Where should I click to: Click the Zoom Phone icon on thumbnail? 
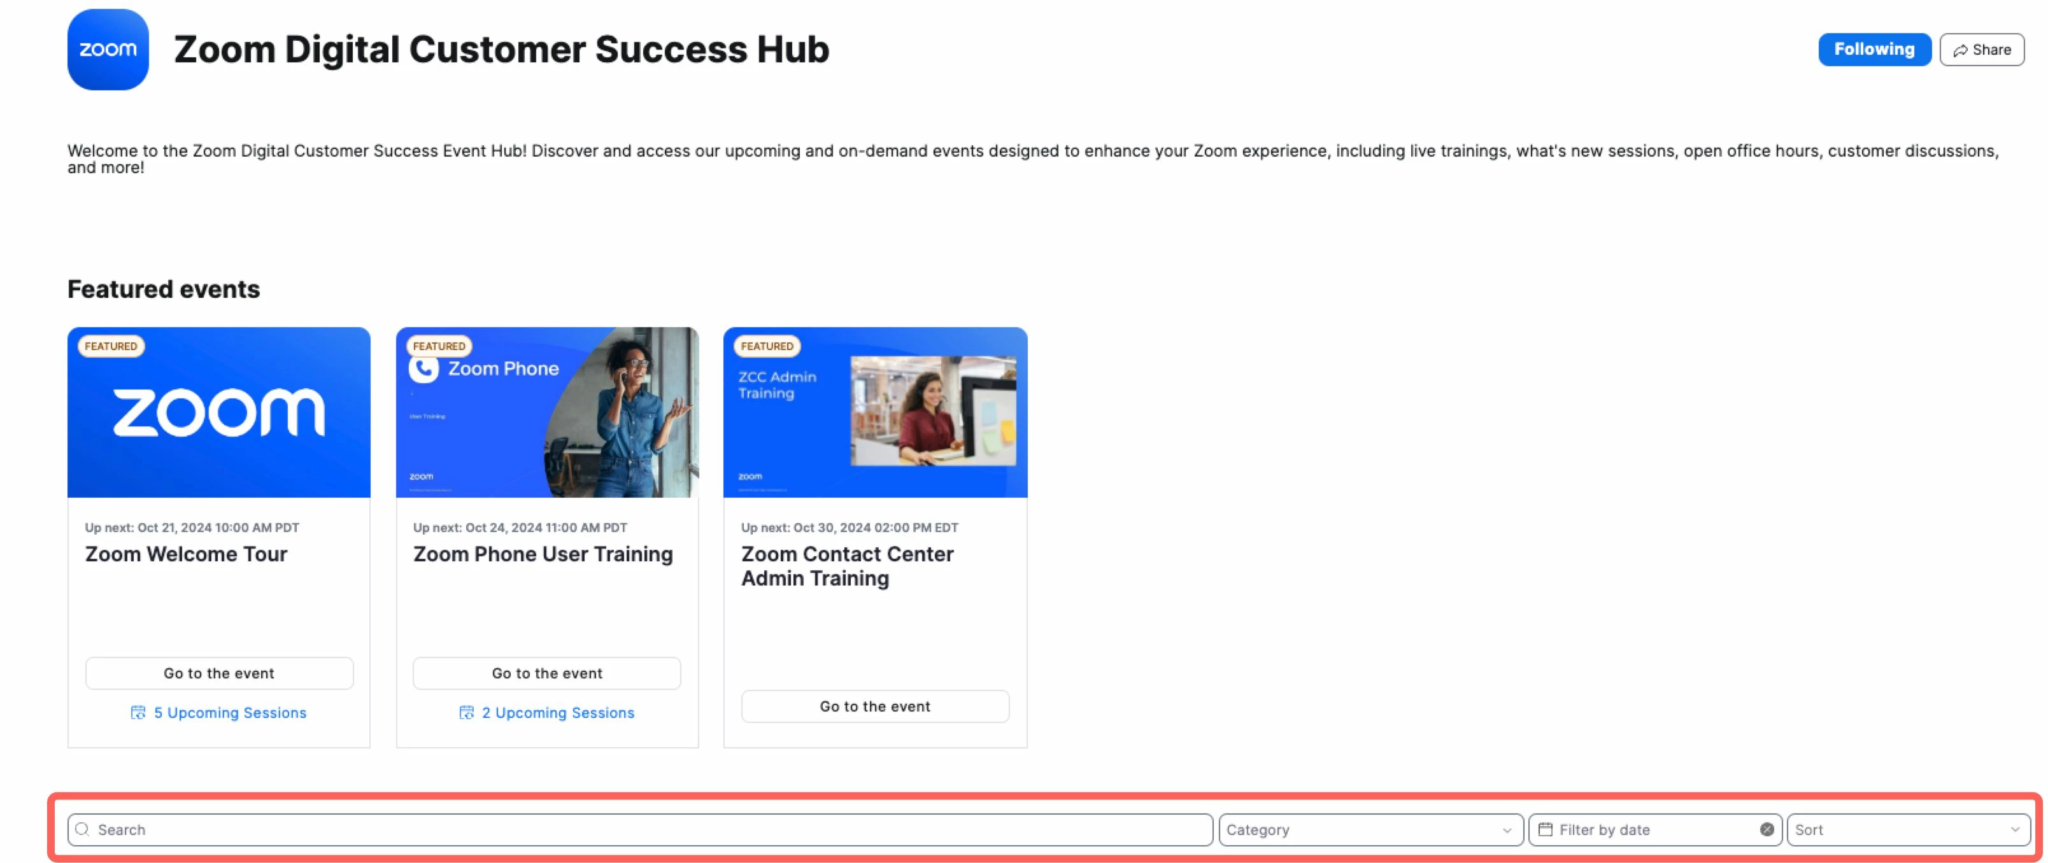tap(423, 368)
